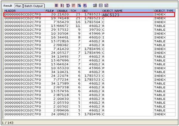The image size is (179, 126).
Task: Sort by the FILE# column header
Action: tap(51, 11)
